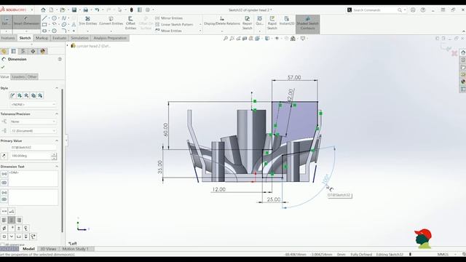466x262 pixels.
Task: Open the precision .12 (Document) dropdown
Action: coord(33,131)
